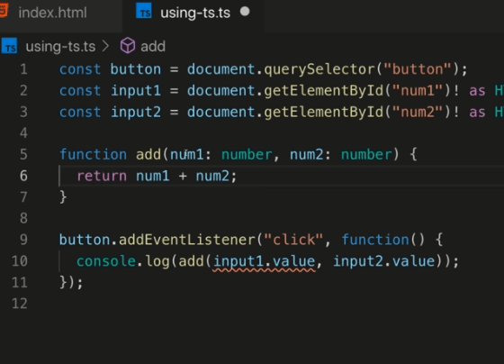Screen dimensions: 504x364
Task: Open the add breadcrumb symbol
Action: 153,47
